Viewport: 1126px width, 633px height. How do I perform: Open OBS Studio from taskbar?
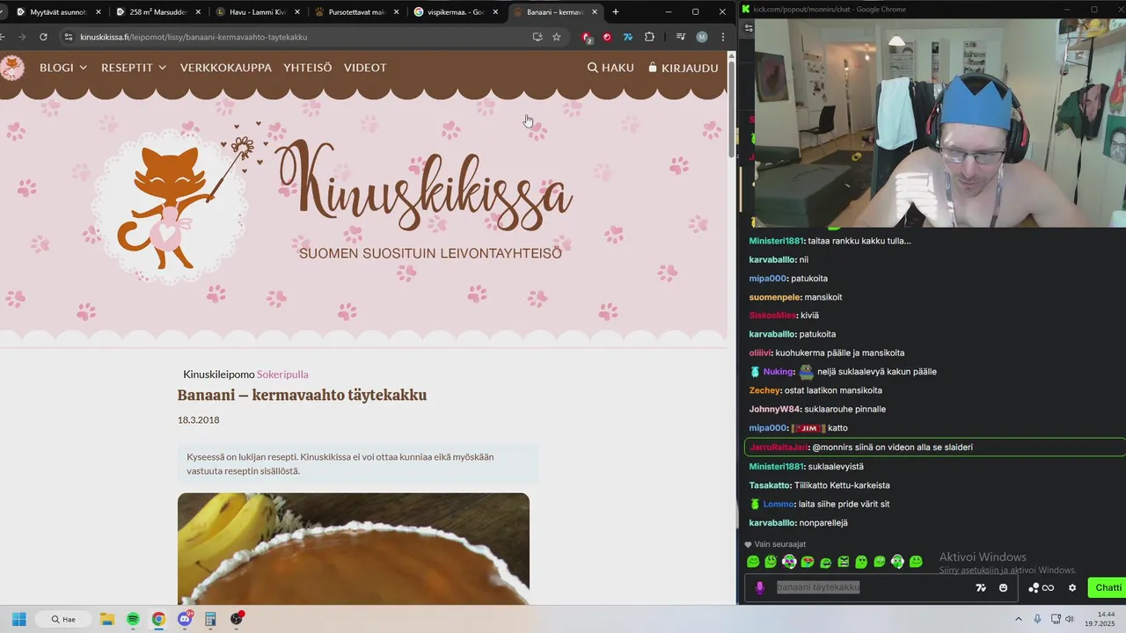(237, 619)
